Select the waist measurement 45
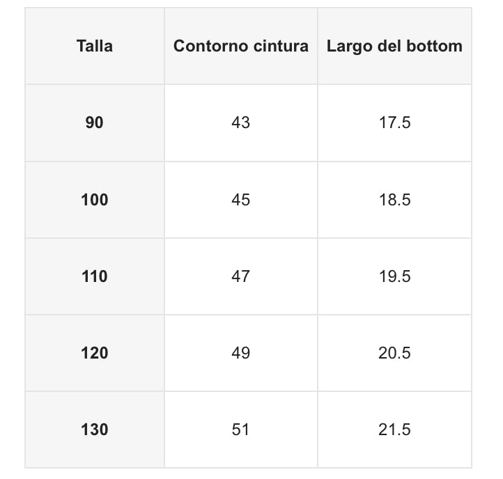This screenshot has height=479, width=503. click(240, 200)
